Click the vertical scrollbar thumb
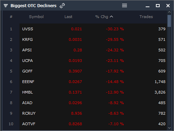 click(x=169, y=21)
